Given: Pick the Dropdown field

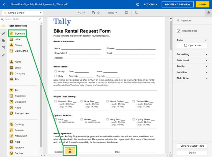Looking at the screenshot, I should [18, 102].
